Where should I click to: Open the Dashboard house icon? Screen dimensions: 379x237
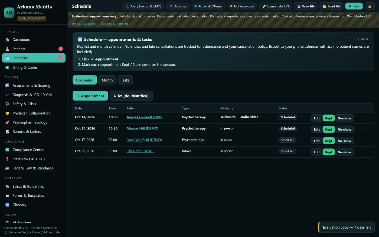(x=7, y=40)
